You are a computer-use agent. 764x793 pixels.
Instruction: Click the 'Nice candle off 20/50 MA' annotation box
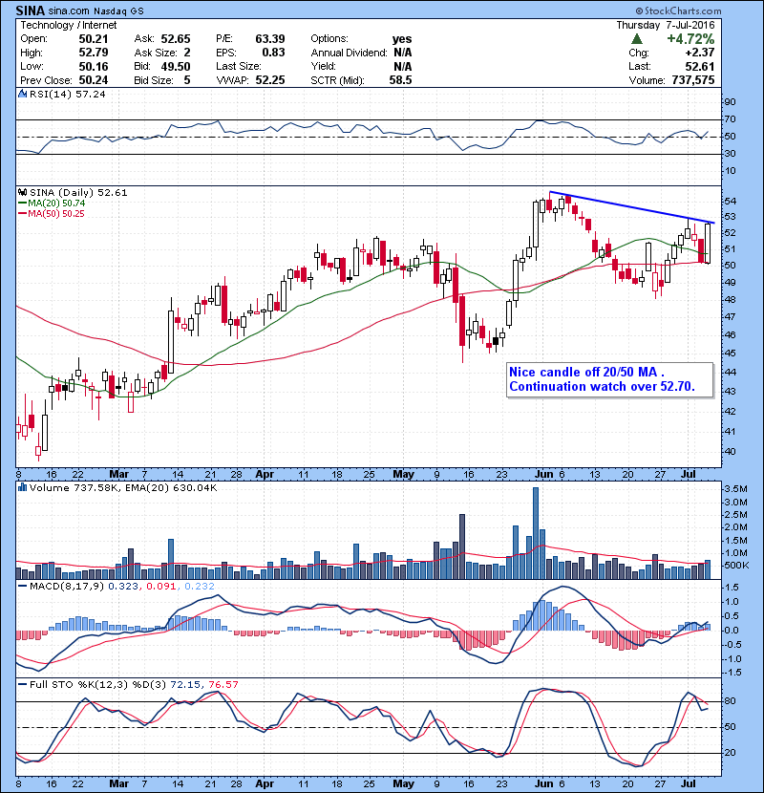tap(610, 380)
